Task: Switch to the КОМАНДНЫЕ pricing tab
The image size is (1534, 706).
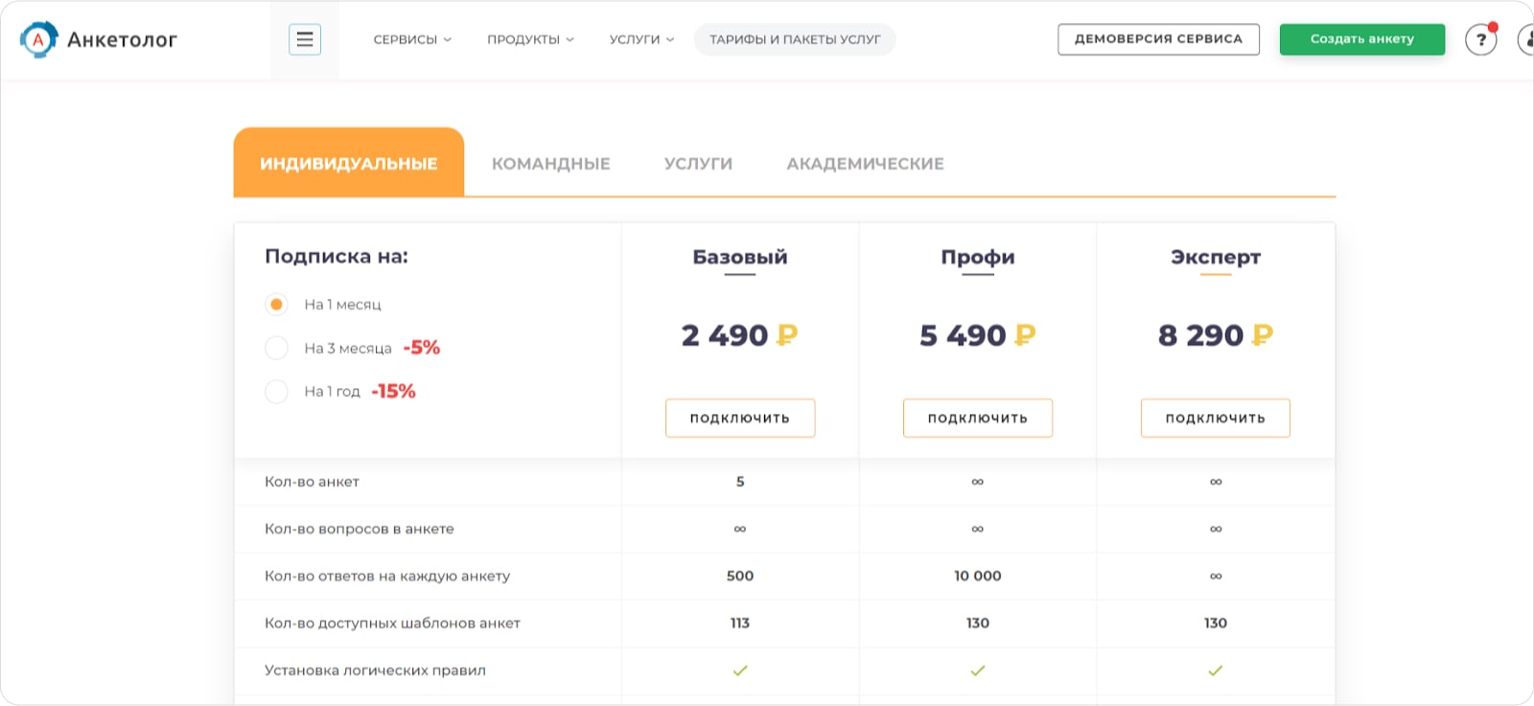Action: pos(551,163)
